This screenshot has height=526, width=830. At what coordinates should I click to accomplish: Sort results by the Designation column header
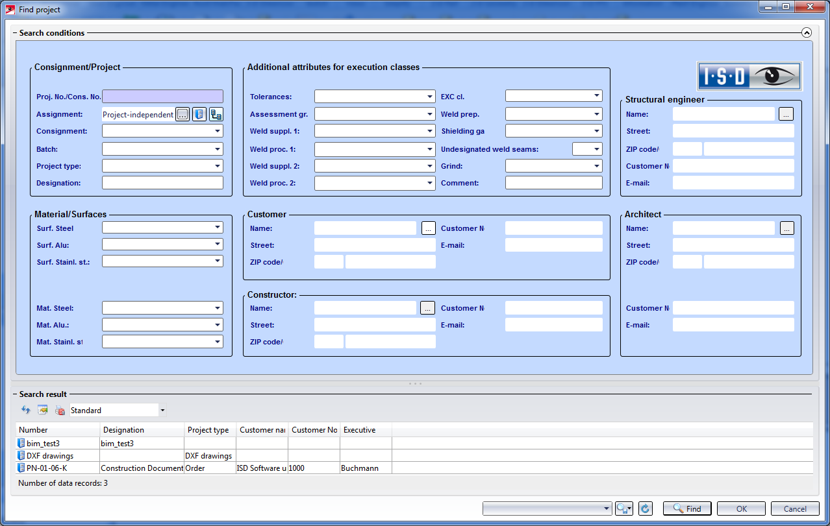(x=142, y=430)
